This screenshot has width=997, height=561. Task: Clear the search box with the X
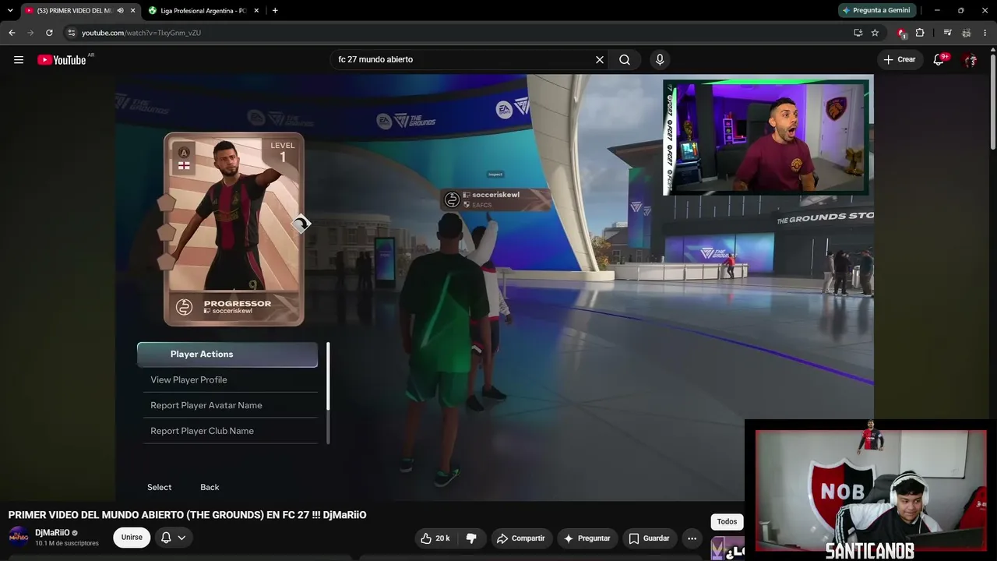pyautogui.click(x=600, y=60)
